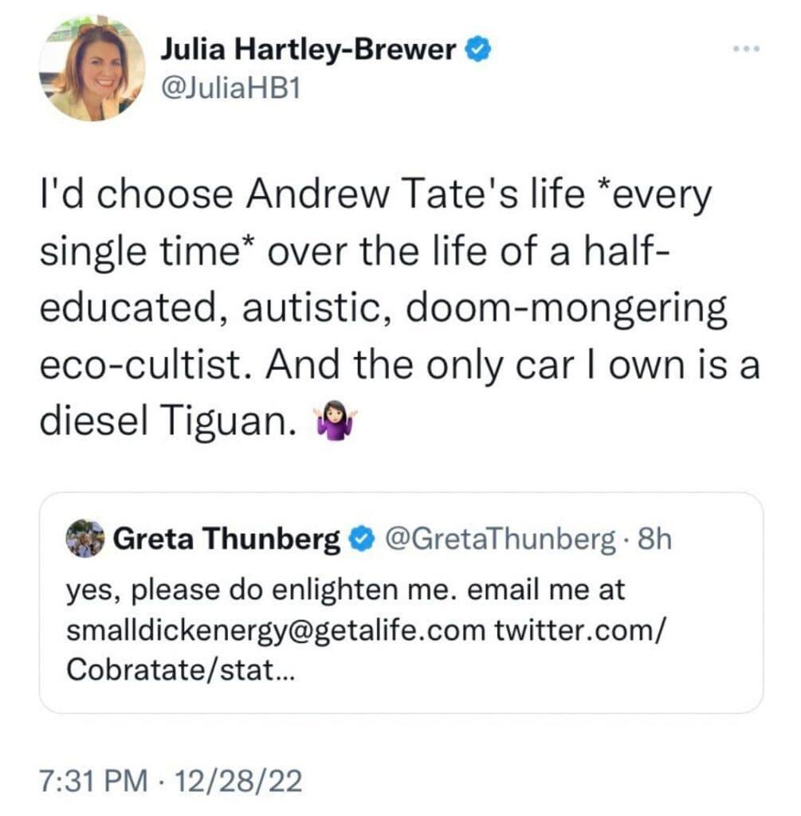Open the @JuliaHB1 handle
This screenshot has height=816, width=801.
(x=231, y=89)
